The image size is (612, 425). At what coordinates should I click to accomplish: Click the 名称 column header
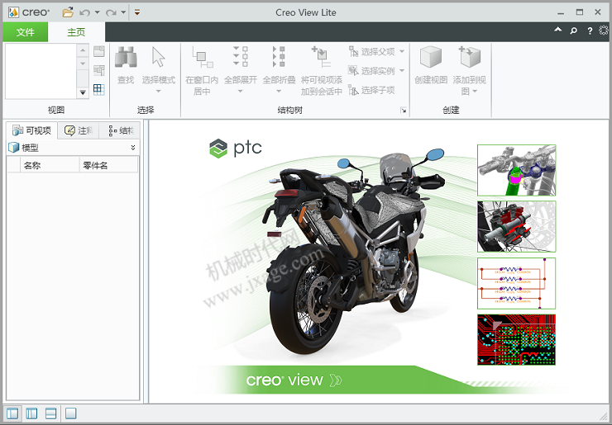50,165
